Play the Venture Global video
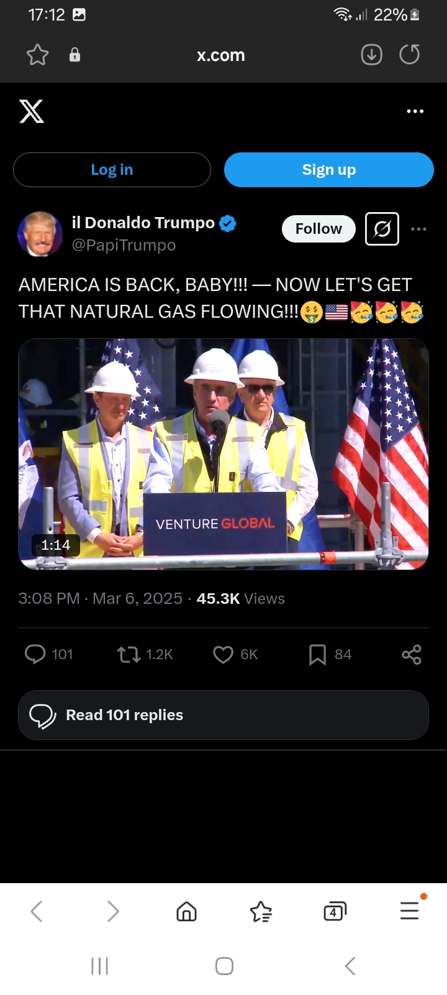447x995 pixels. point(223,454)
